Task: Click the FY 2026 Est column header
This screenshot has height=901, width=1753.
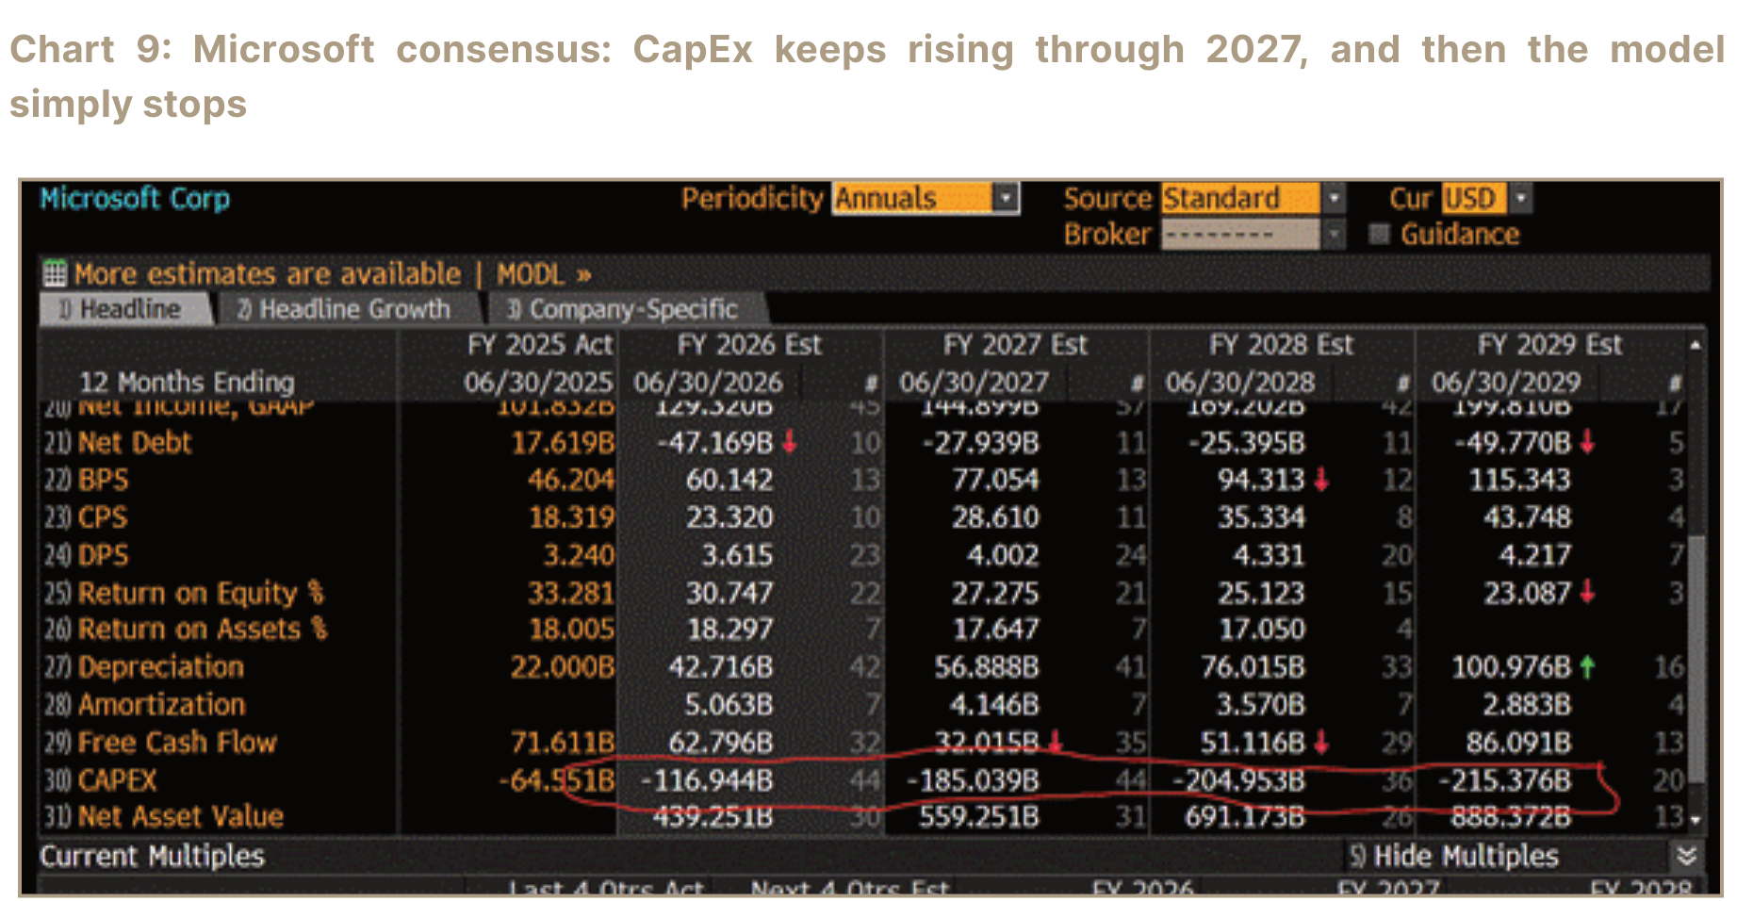Action: [x=749, y=345]
